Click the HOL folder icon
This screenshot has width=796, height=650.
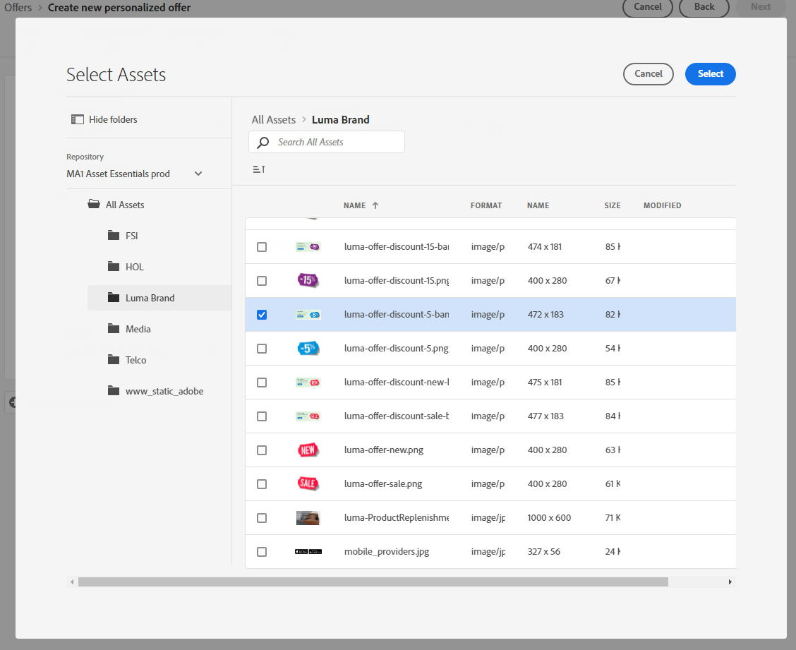point(114,266)
